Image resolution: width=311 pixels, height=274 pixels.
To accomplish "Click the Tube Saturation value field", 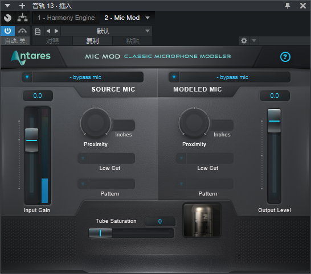I will click(x=160, y=221).
